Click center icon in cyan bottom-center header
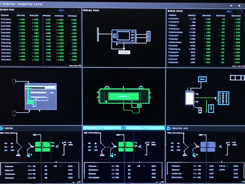 [123, 128]
